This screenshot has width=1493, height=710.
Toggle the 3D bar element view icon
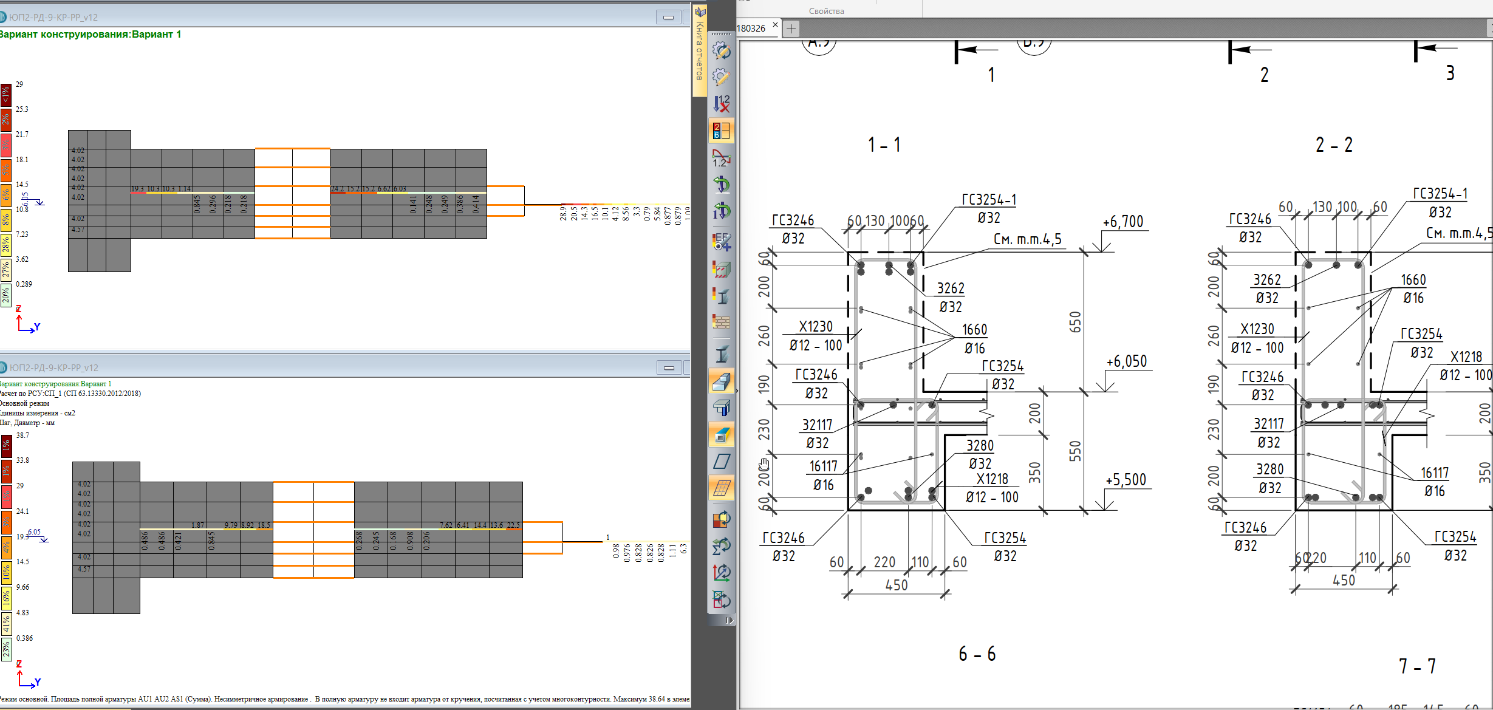[722, 381]
